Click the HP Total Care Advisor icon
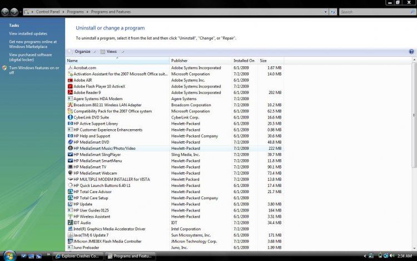The height and width of the screenshot is (261, 417). (70, 191)
